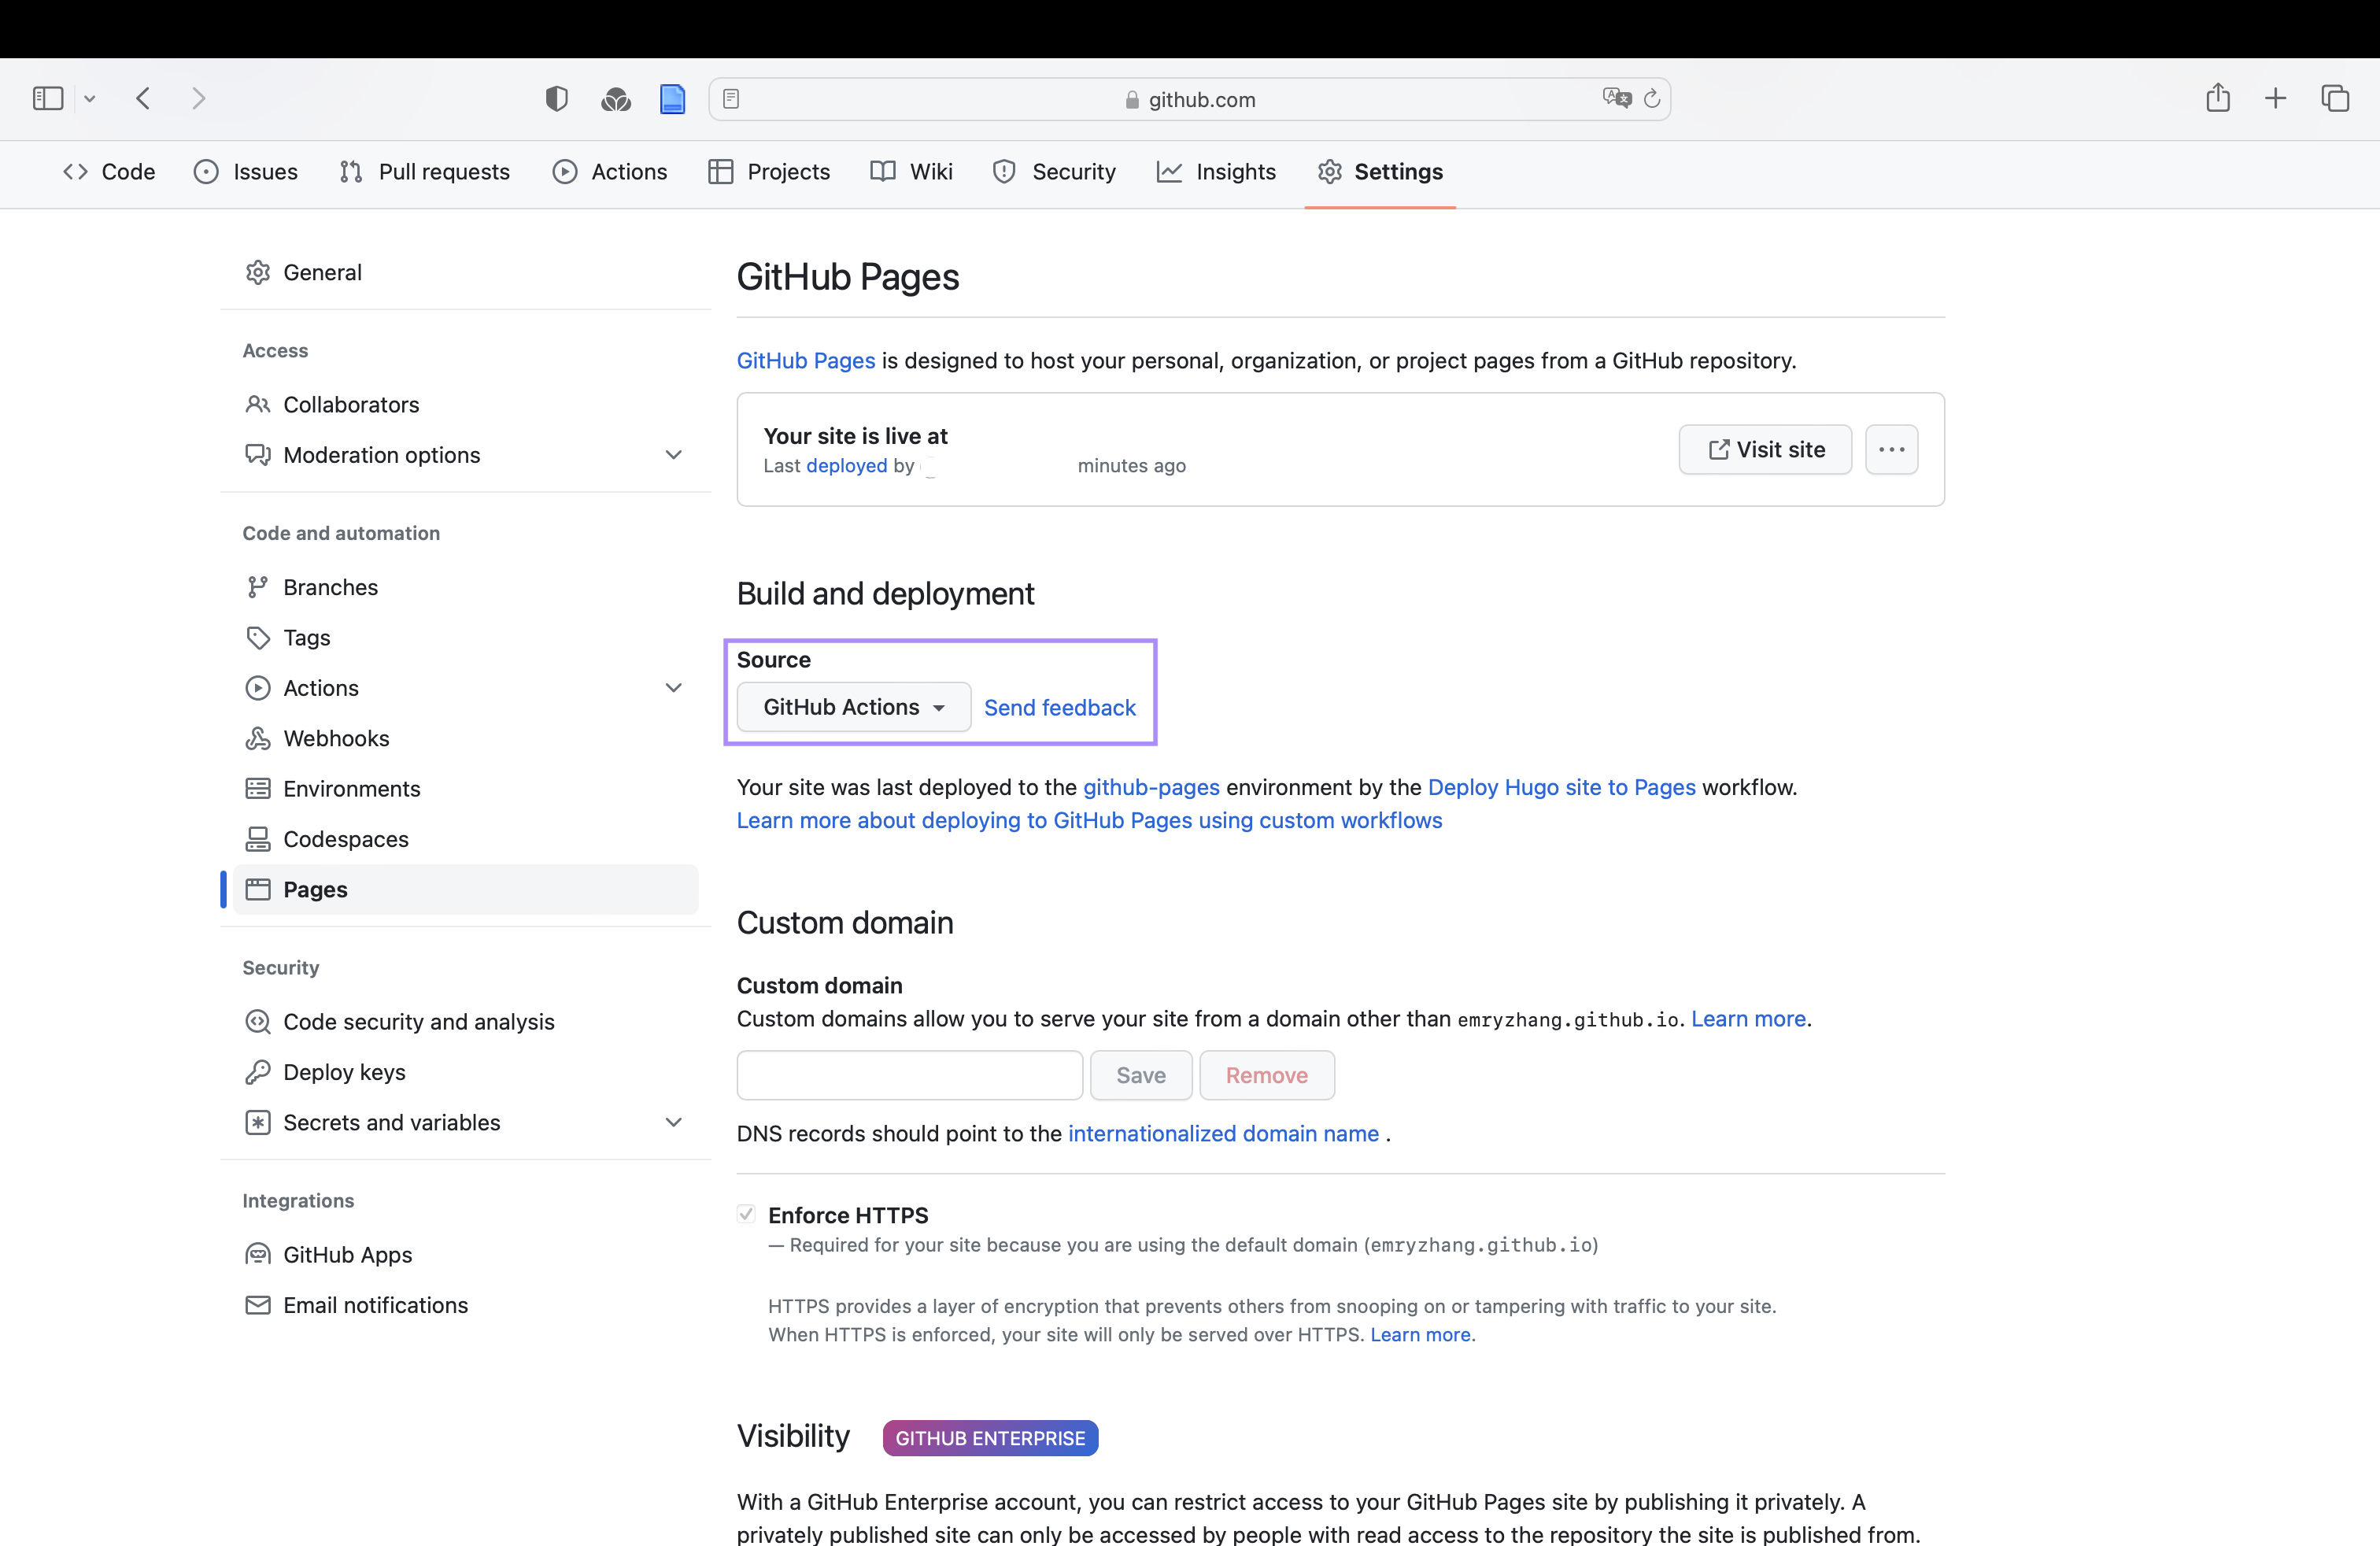Click the Remove custom domain button
This screenshot has width=2380, height=1546.
[1267, 1075]
